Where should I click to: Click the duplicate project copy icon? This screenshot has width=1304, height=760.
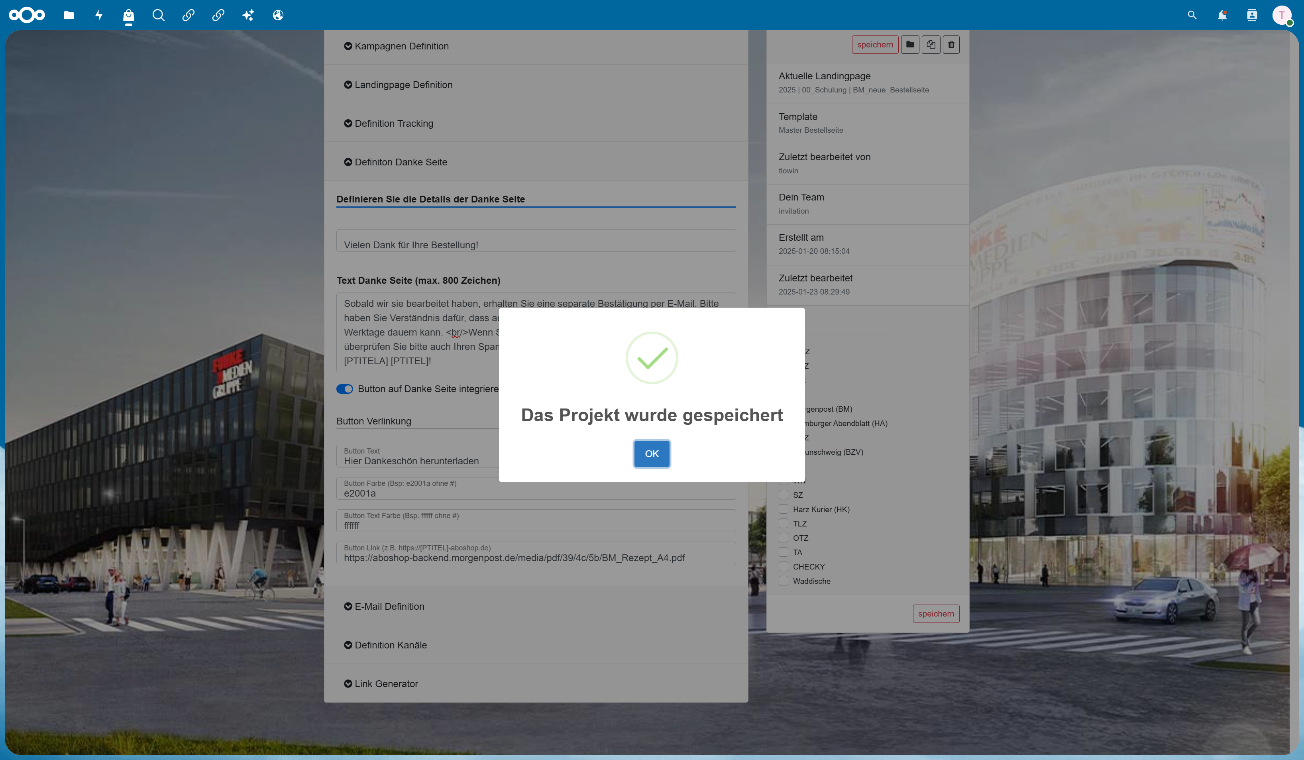point(931,45)
